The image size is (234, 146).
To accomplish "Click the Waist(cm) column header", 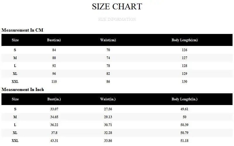I will (108, 40).
